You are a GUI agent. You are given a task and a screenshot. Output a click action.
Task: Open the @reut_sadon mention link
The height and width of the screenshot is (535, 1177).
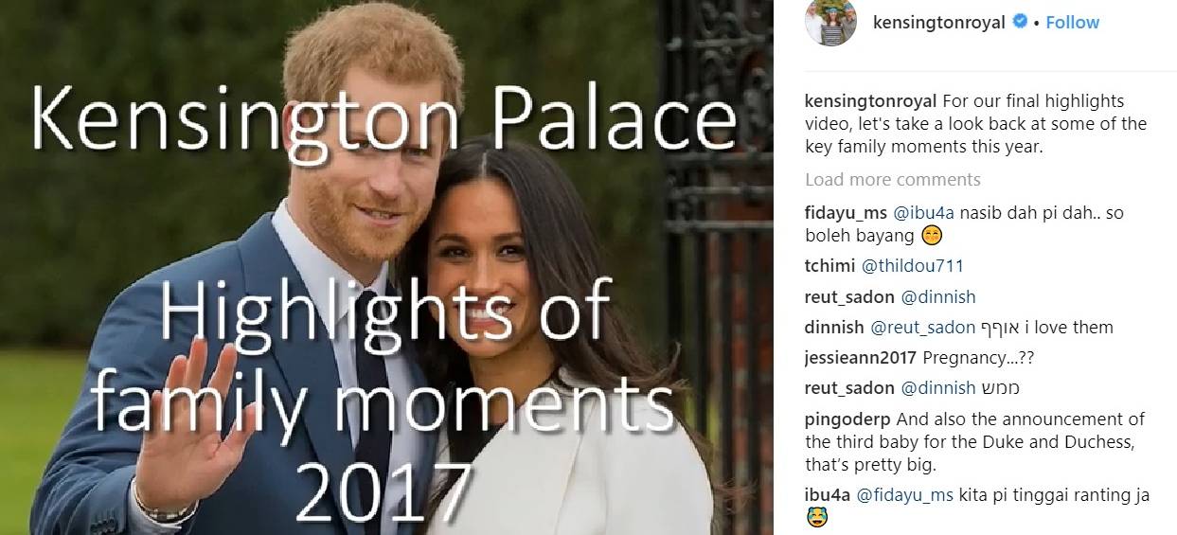pyautogui.click(x=922, y=327)
